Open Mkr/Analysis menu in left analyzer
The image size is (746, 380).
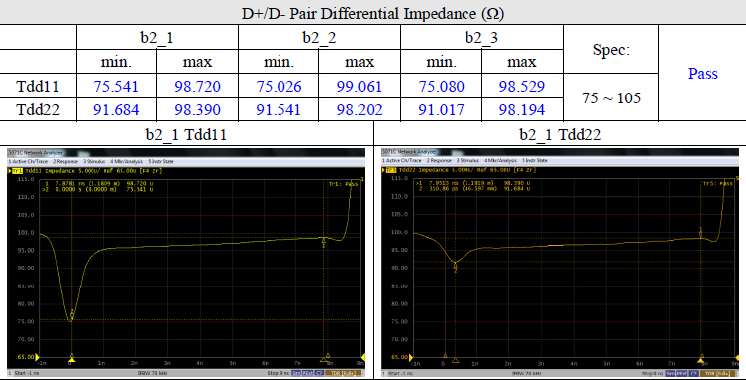pyautogui.click(x=126, y=162)
